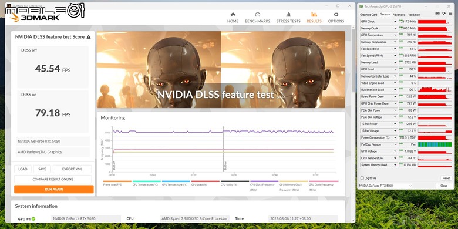
Task: Open the Stress Tests section
Action: (x=288, y=18)
